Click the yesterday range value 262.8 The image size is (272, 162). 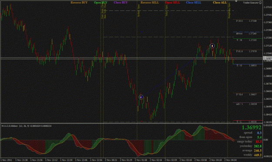pyautogui.click(x=258, y=146)
